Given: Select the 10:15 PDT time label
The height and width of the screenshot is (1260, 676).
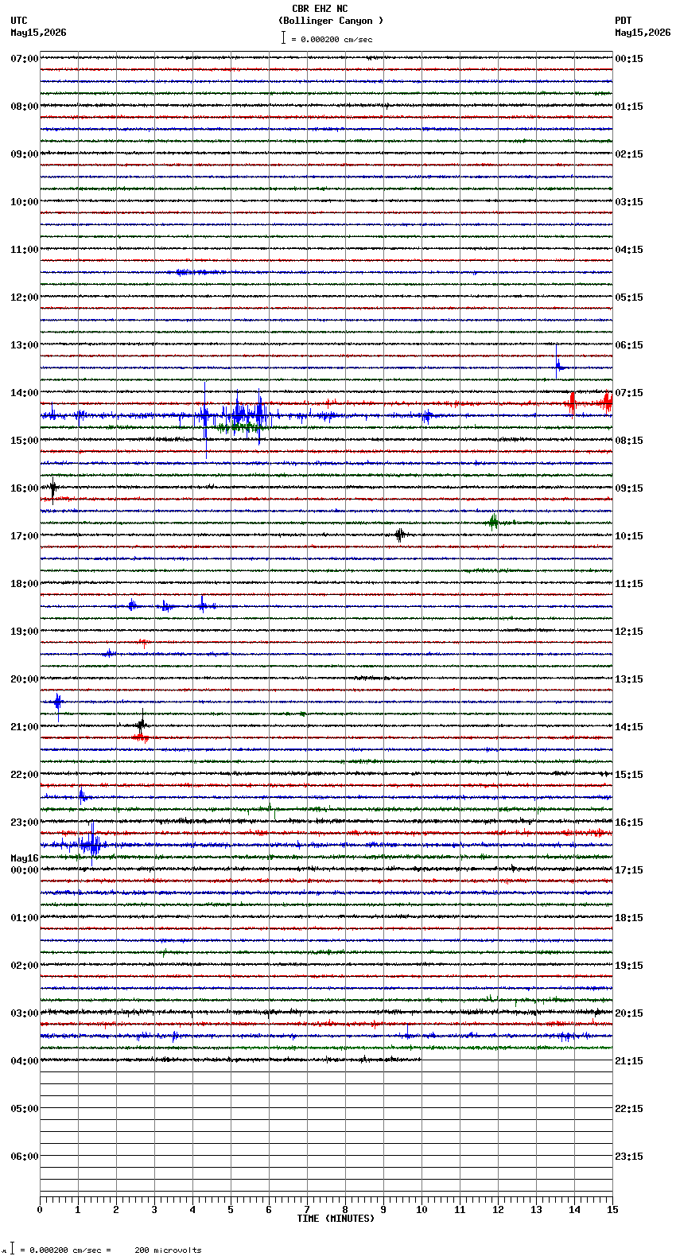Looking at the screenshot, I should [x=629, y=536].
